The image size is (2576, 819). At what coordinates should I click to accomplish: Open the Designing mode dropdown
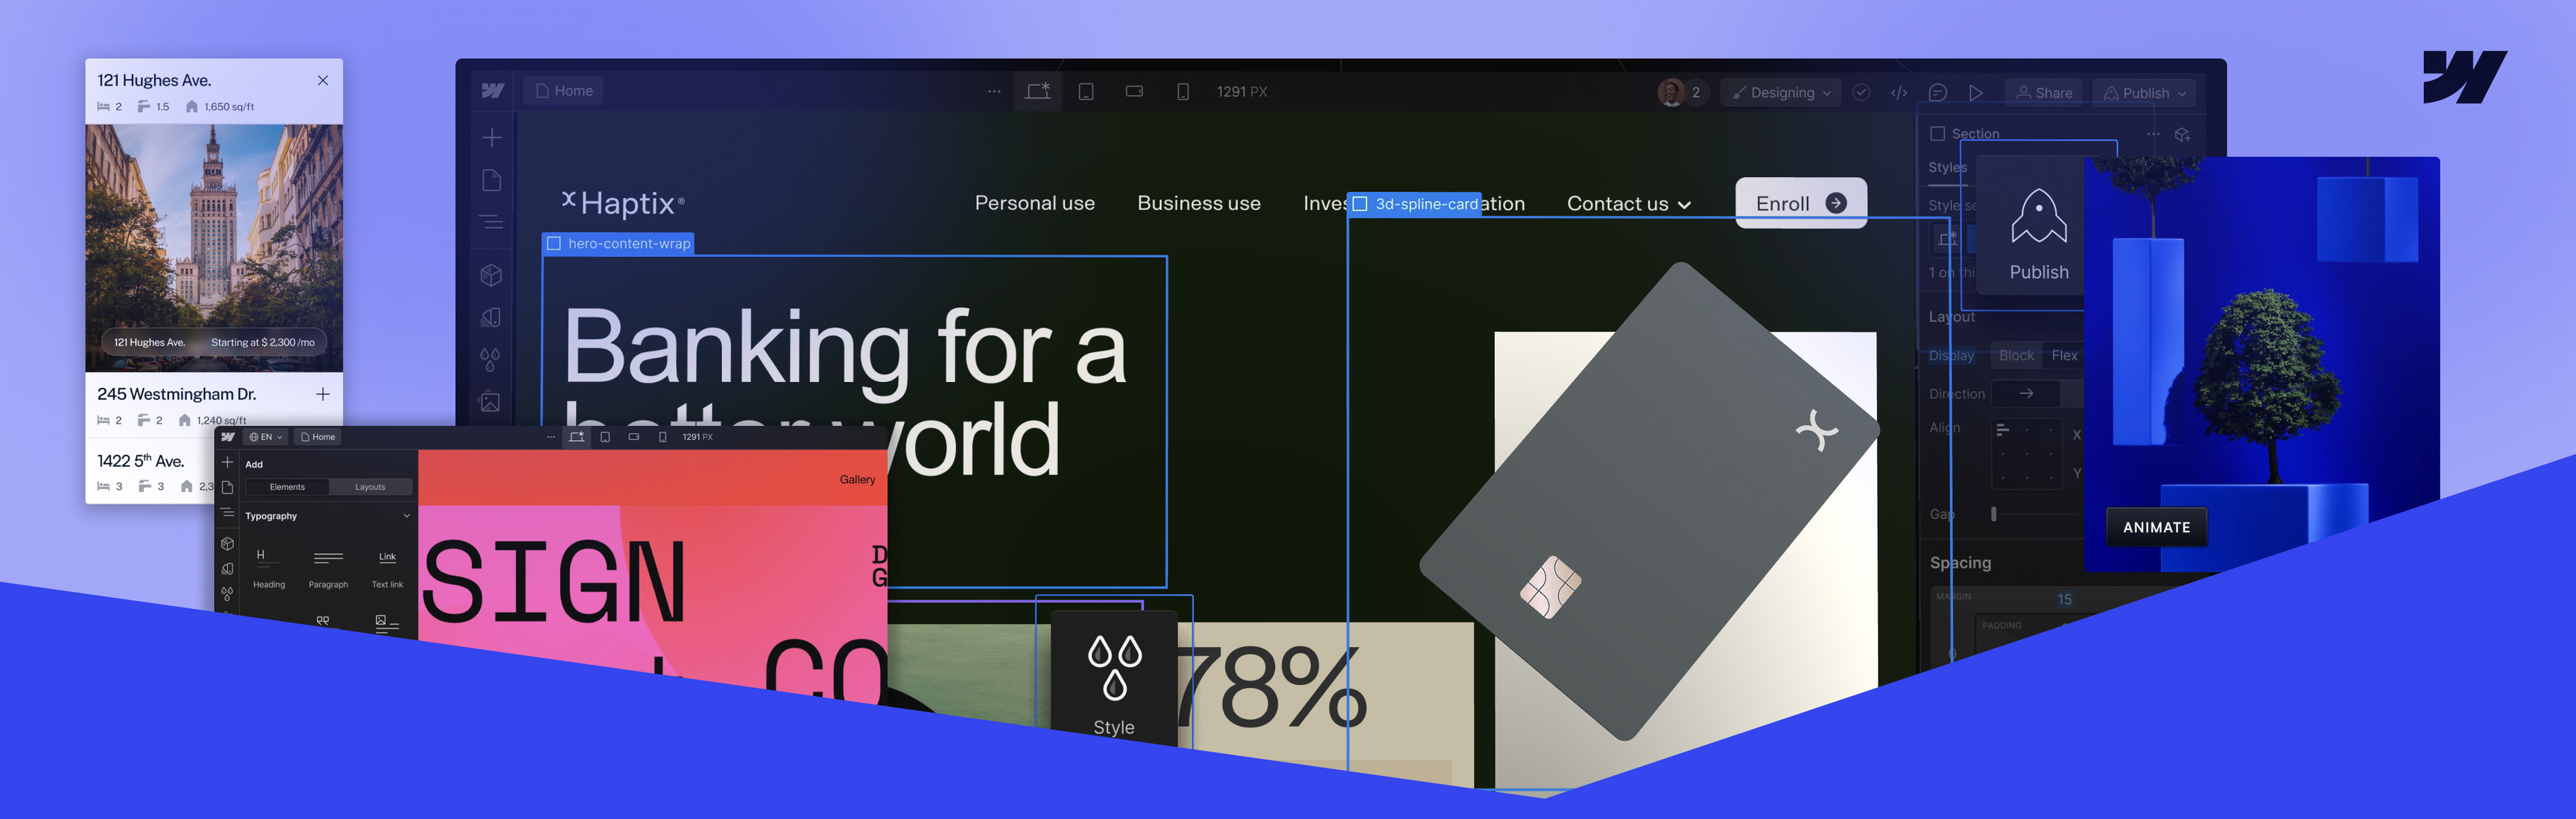(x=1782, y=93)
